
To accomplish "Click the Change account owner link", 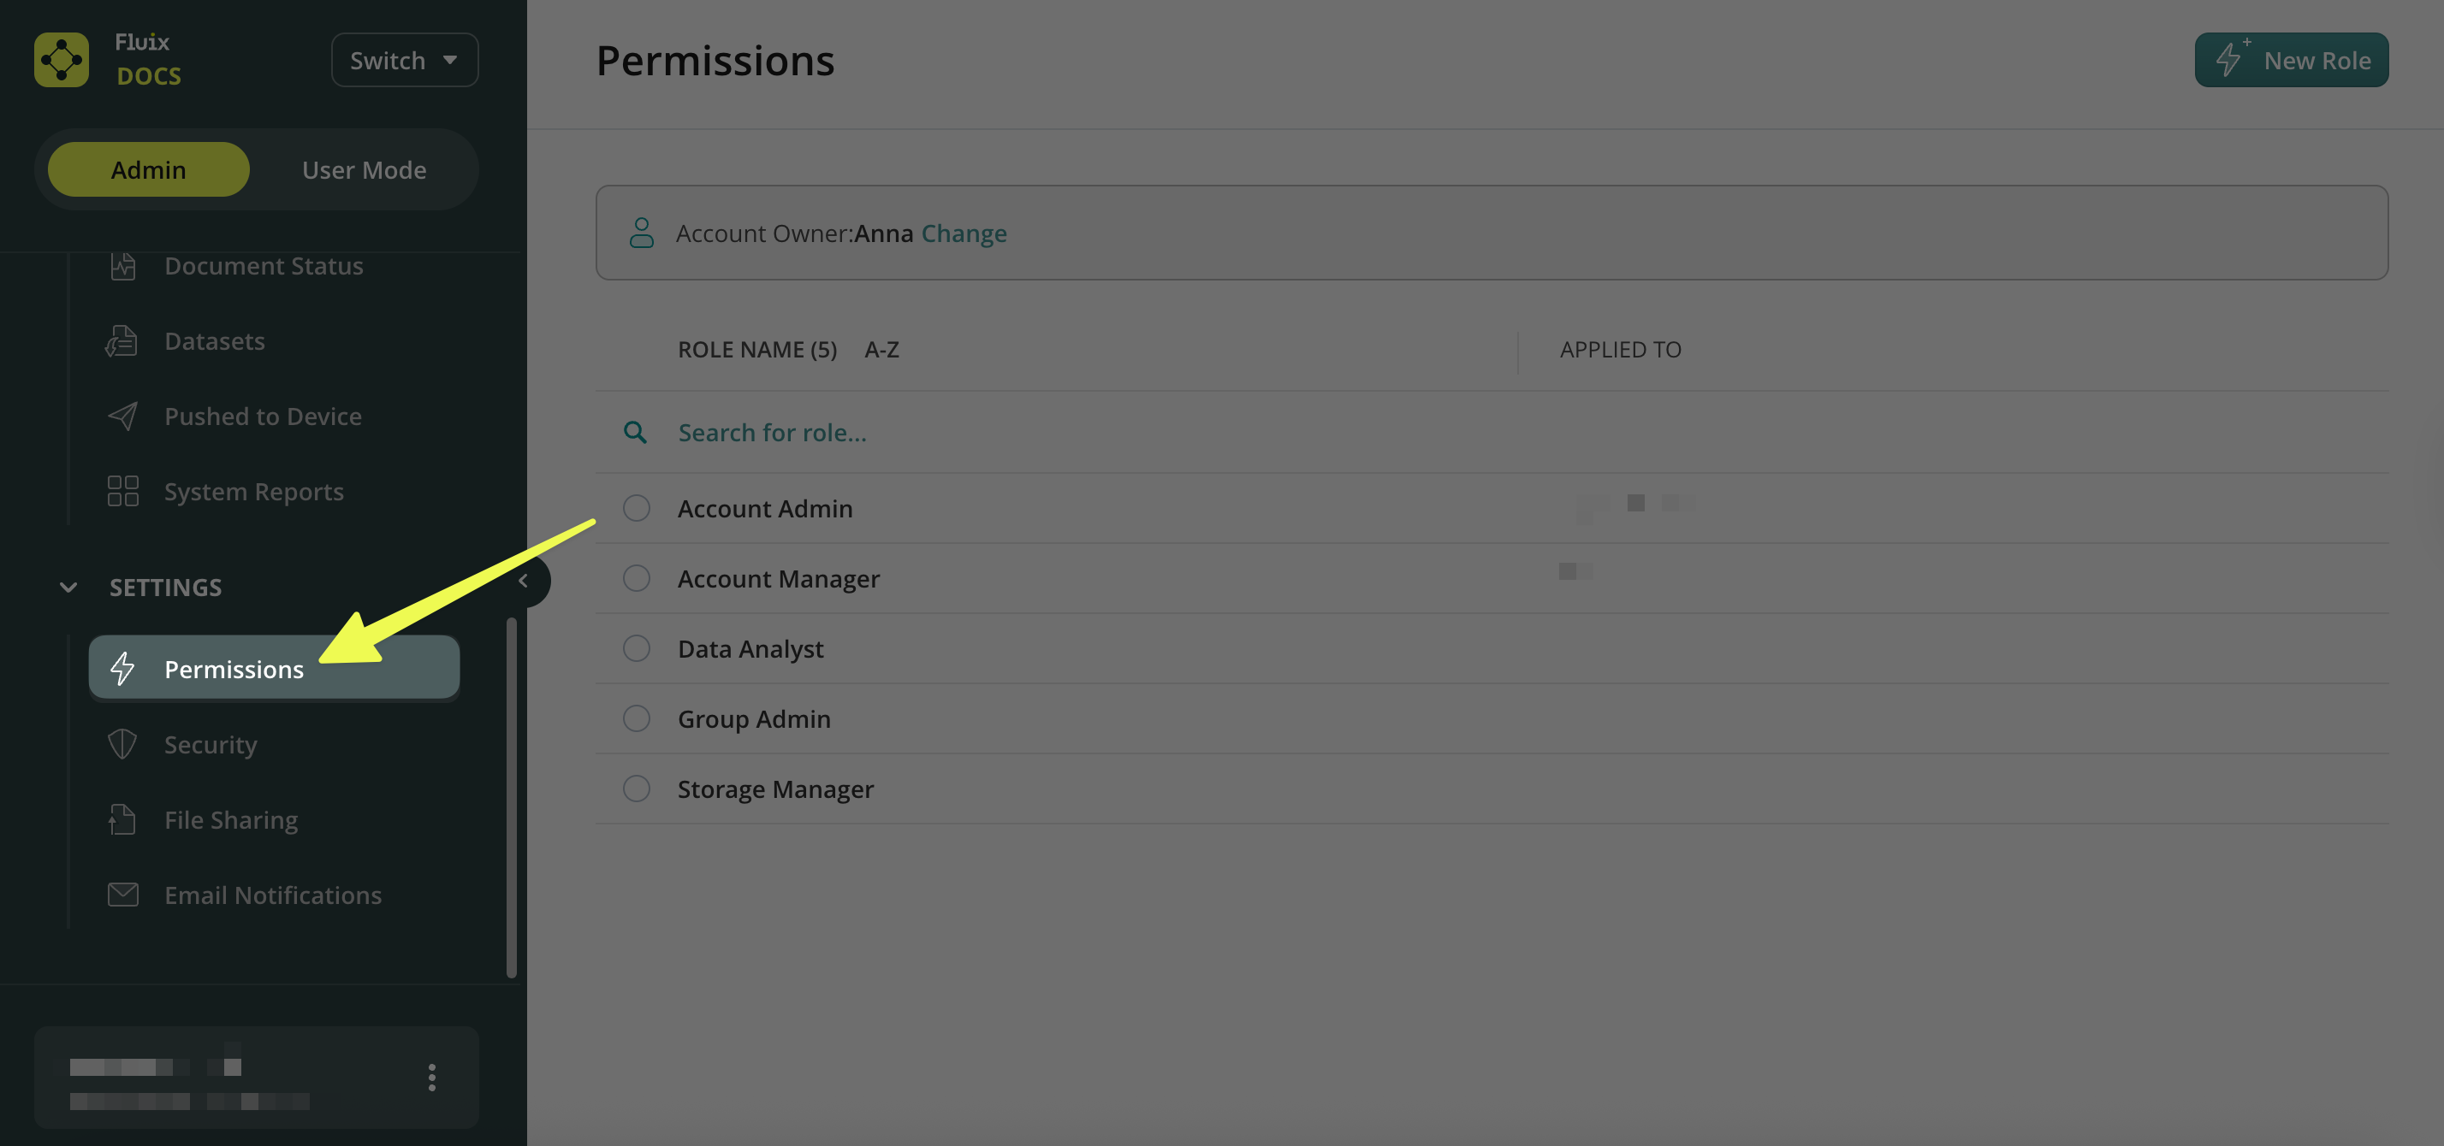I will [x=963, y=233].
